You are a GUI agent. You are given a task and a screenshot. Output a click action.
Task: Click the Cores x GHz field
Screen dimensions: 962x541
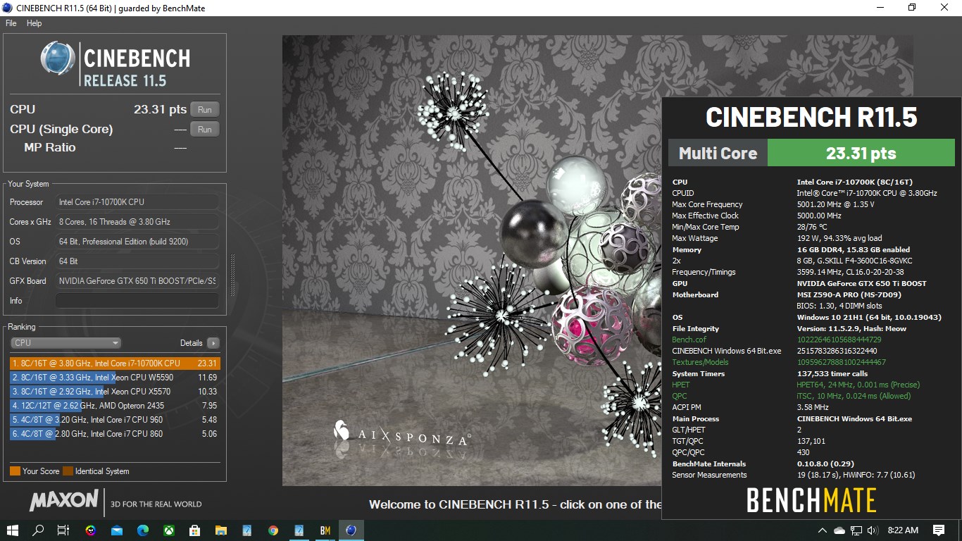click(137, 222)
